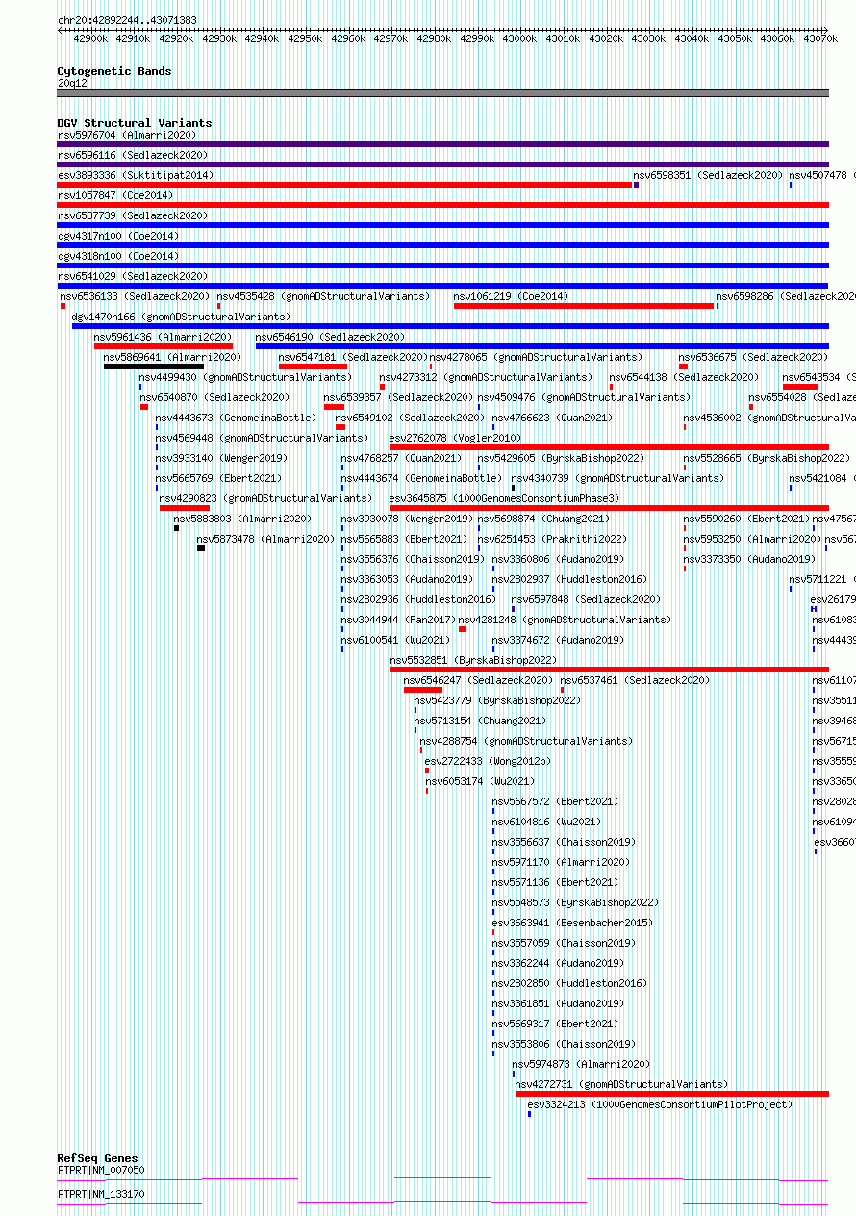Click the nsv1057847 (Coe2014) label
The height and width of the screenshot is (1216, 856).
(x=115, y=195)
